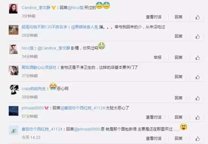Click 查看对话 on the 今天 14:23 comment

[x=154, y=138]
